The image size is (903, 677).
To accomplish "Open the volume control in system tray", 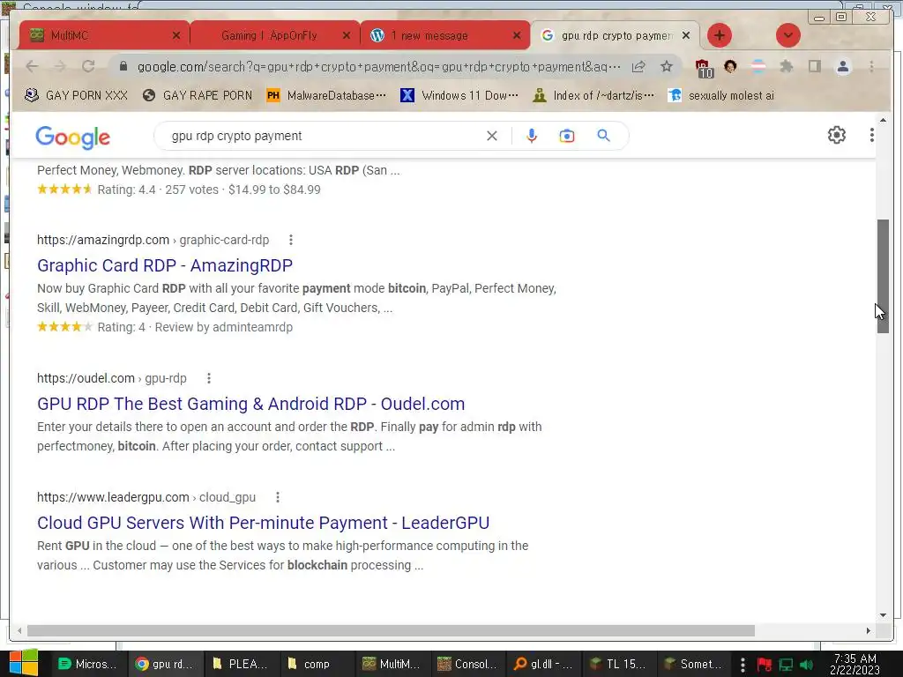I will coord(806,665).
